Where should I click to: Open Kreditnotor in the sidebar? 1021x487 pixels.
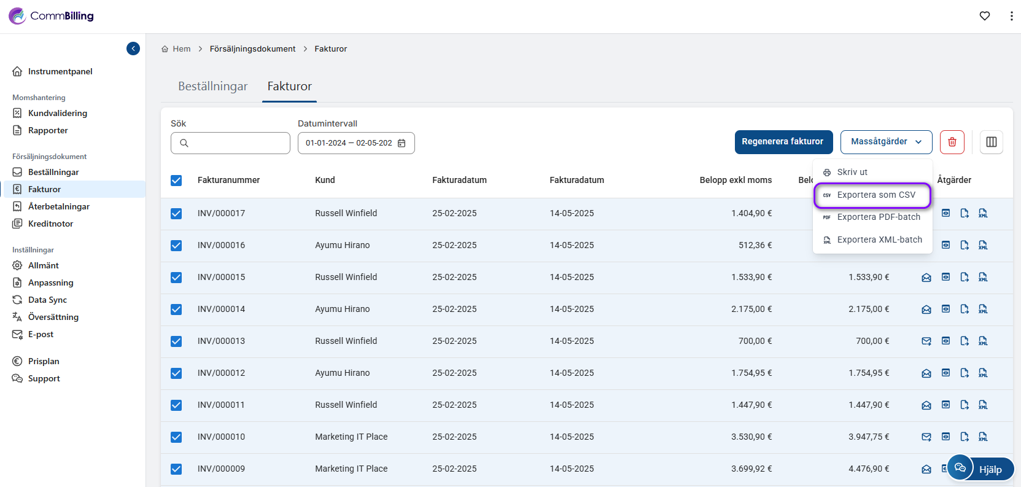click(x=50, y=224)
